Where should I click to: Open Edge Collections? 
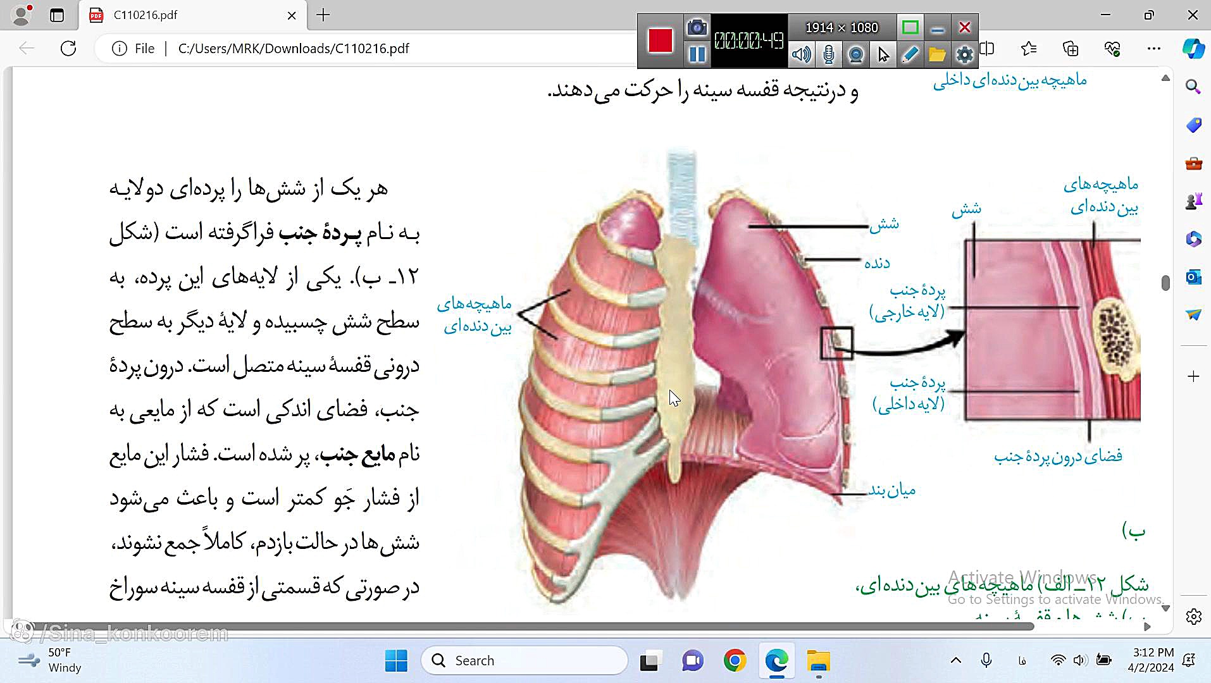(1071, 49)
